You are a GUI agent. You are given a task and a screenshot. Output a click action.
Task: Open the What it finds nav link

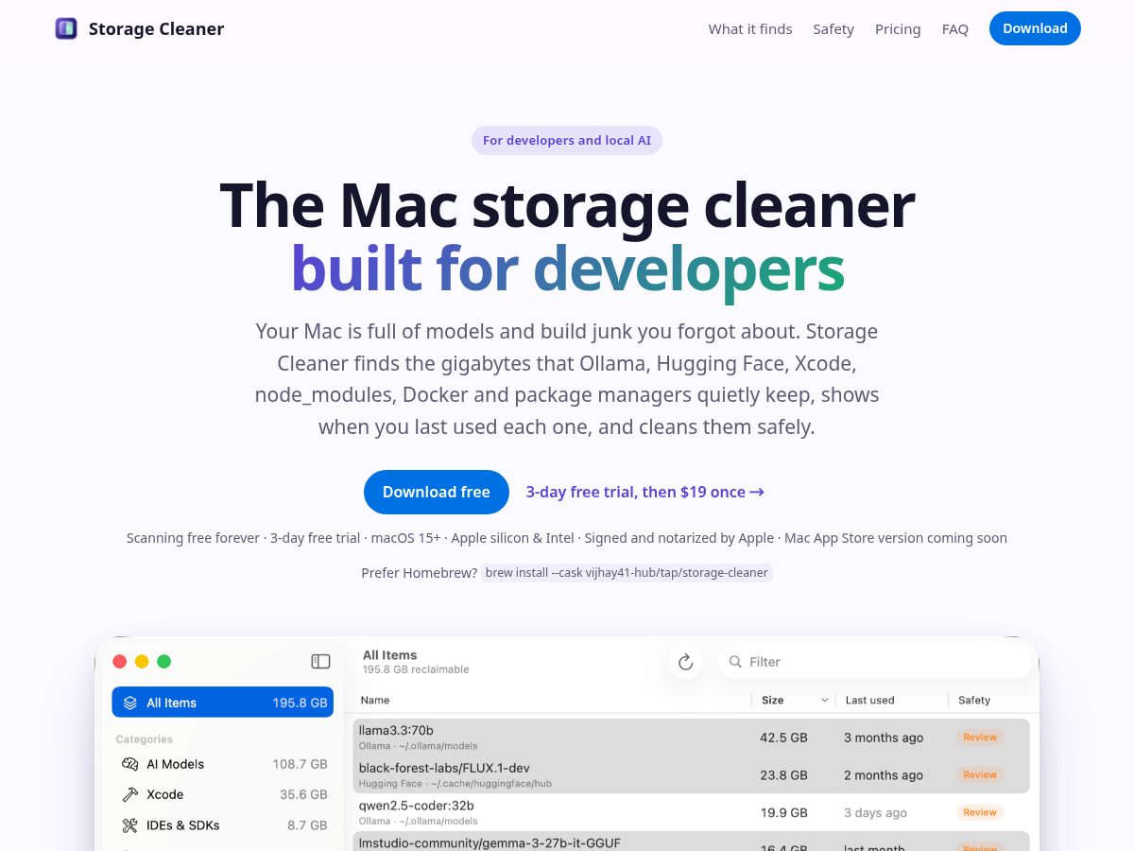[x=750, y=28]
